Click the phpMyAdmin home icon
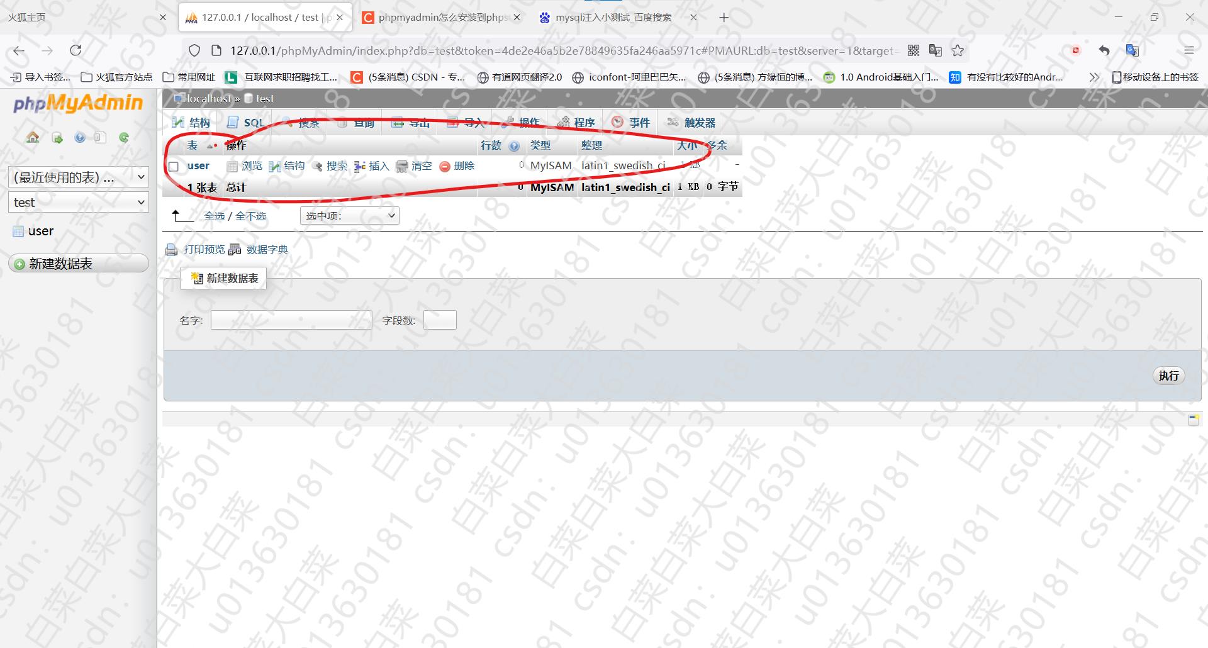This screenshot has height=648, width=1208. point(33,137)
